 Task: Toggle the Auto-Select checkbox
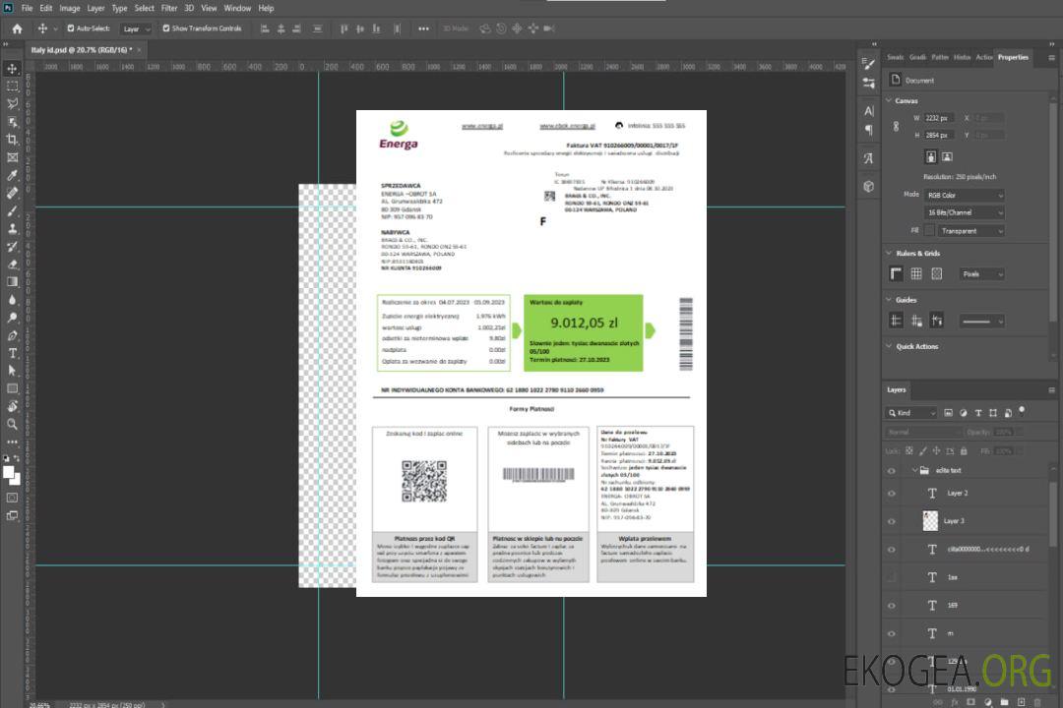pyautogui.click(x=71, y=29)
